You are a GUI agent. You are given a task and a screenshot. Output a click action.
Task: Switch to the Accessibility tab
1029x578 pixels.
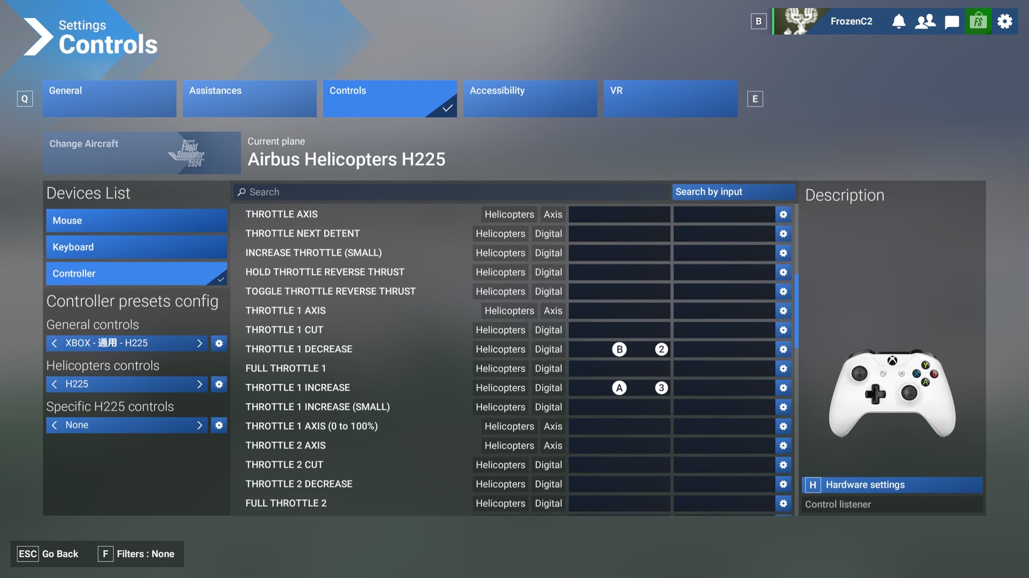[530, 98]
